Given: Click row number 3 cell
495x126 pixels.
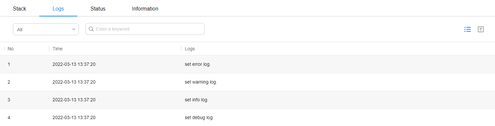Looking at the screenshot, I should pos(9,100).
